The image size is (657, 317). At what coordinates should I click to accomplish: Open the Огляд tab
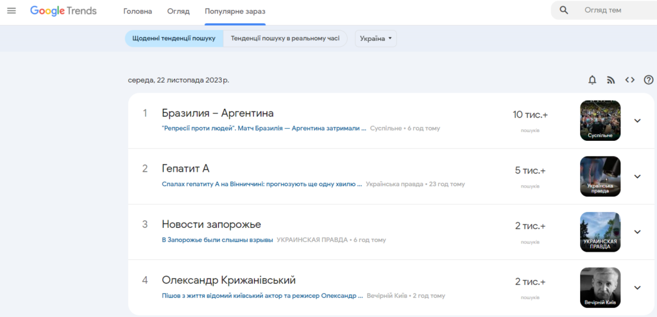[x=178, y=12]
